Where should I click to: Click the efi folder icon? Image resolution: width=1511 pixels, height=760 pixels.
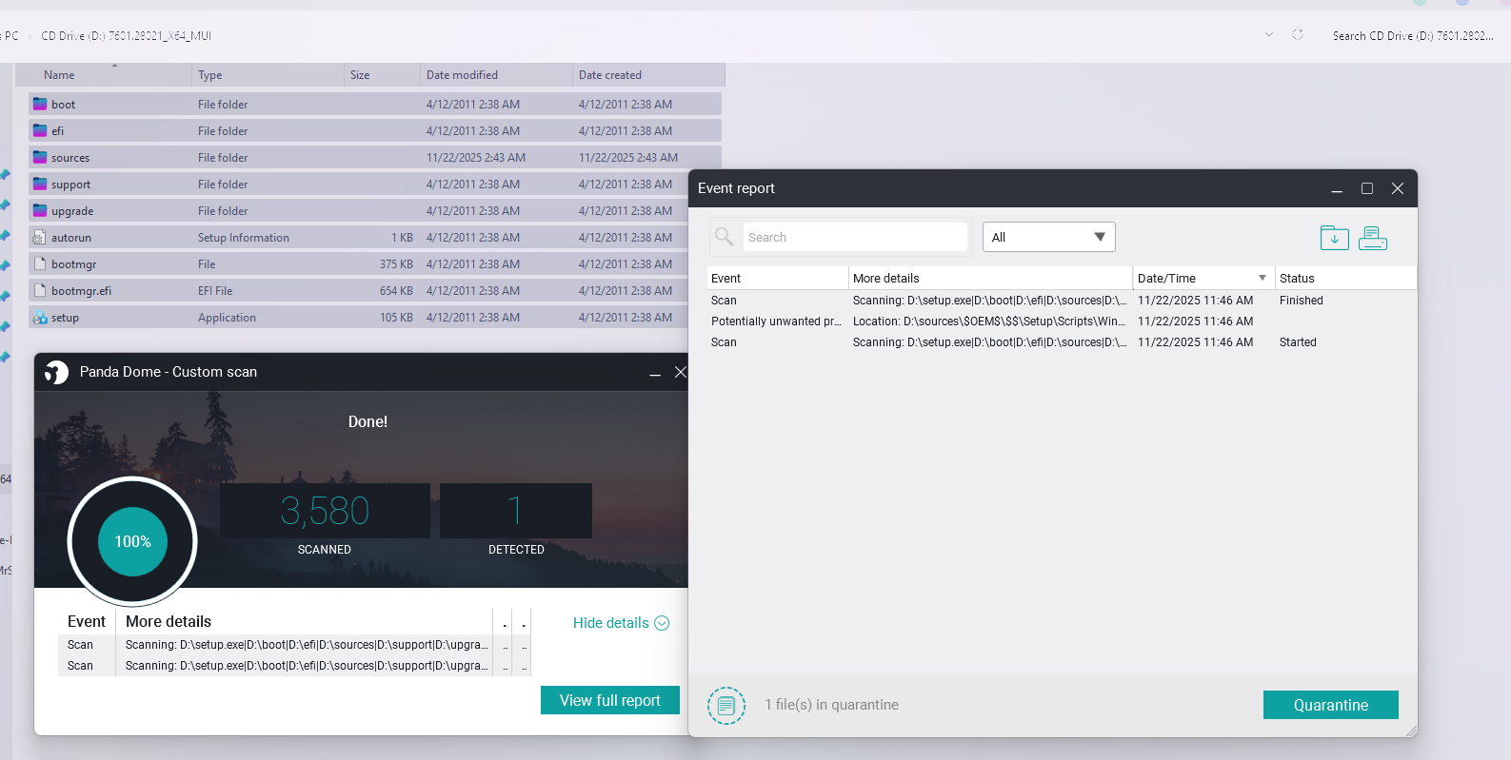[x=40, y=130]
